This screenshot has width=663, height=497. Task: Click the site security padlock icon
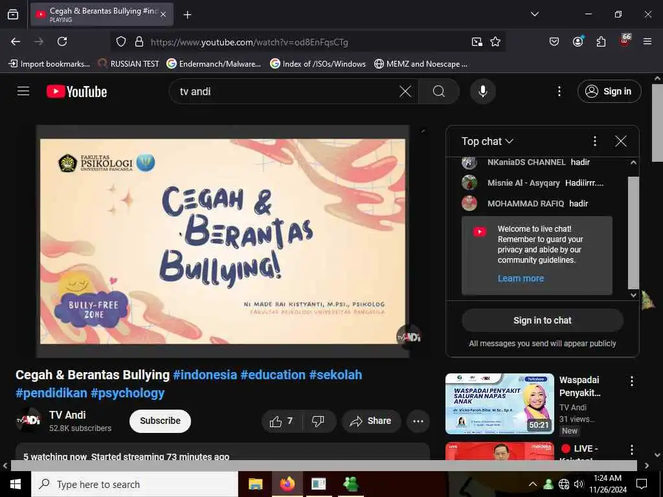point(139,42)
